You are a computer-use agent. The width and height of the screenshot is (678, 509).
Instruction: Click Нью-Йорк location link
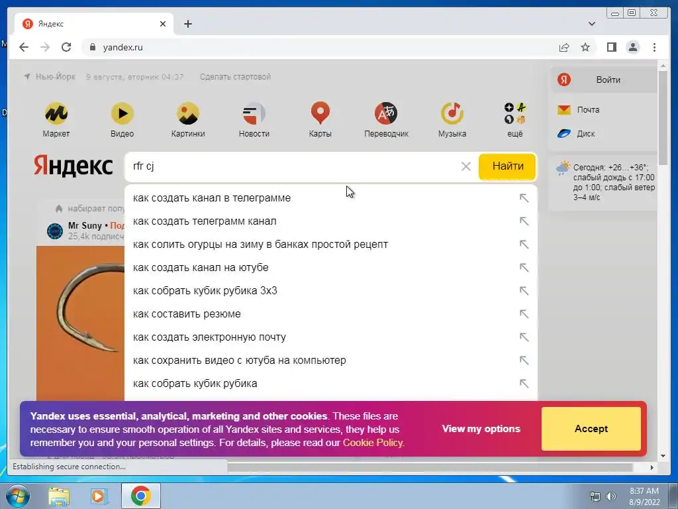click(55, 77)
